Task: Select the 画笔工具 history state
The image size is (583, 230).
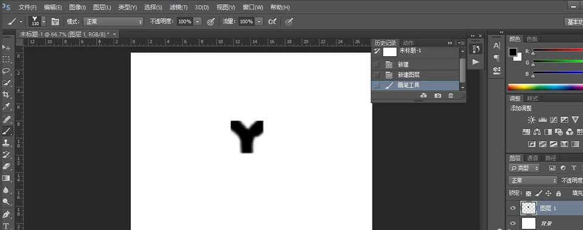Action: point(418,85)
